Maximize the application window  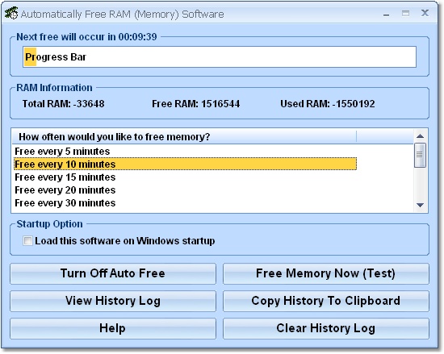(405, 13)
